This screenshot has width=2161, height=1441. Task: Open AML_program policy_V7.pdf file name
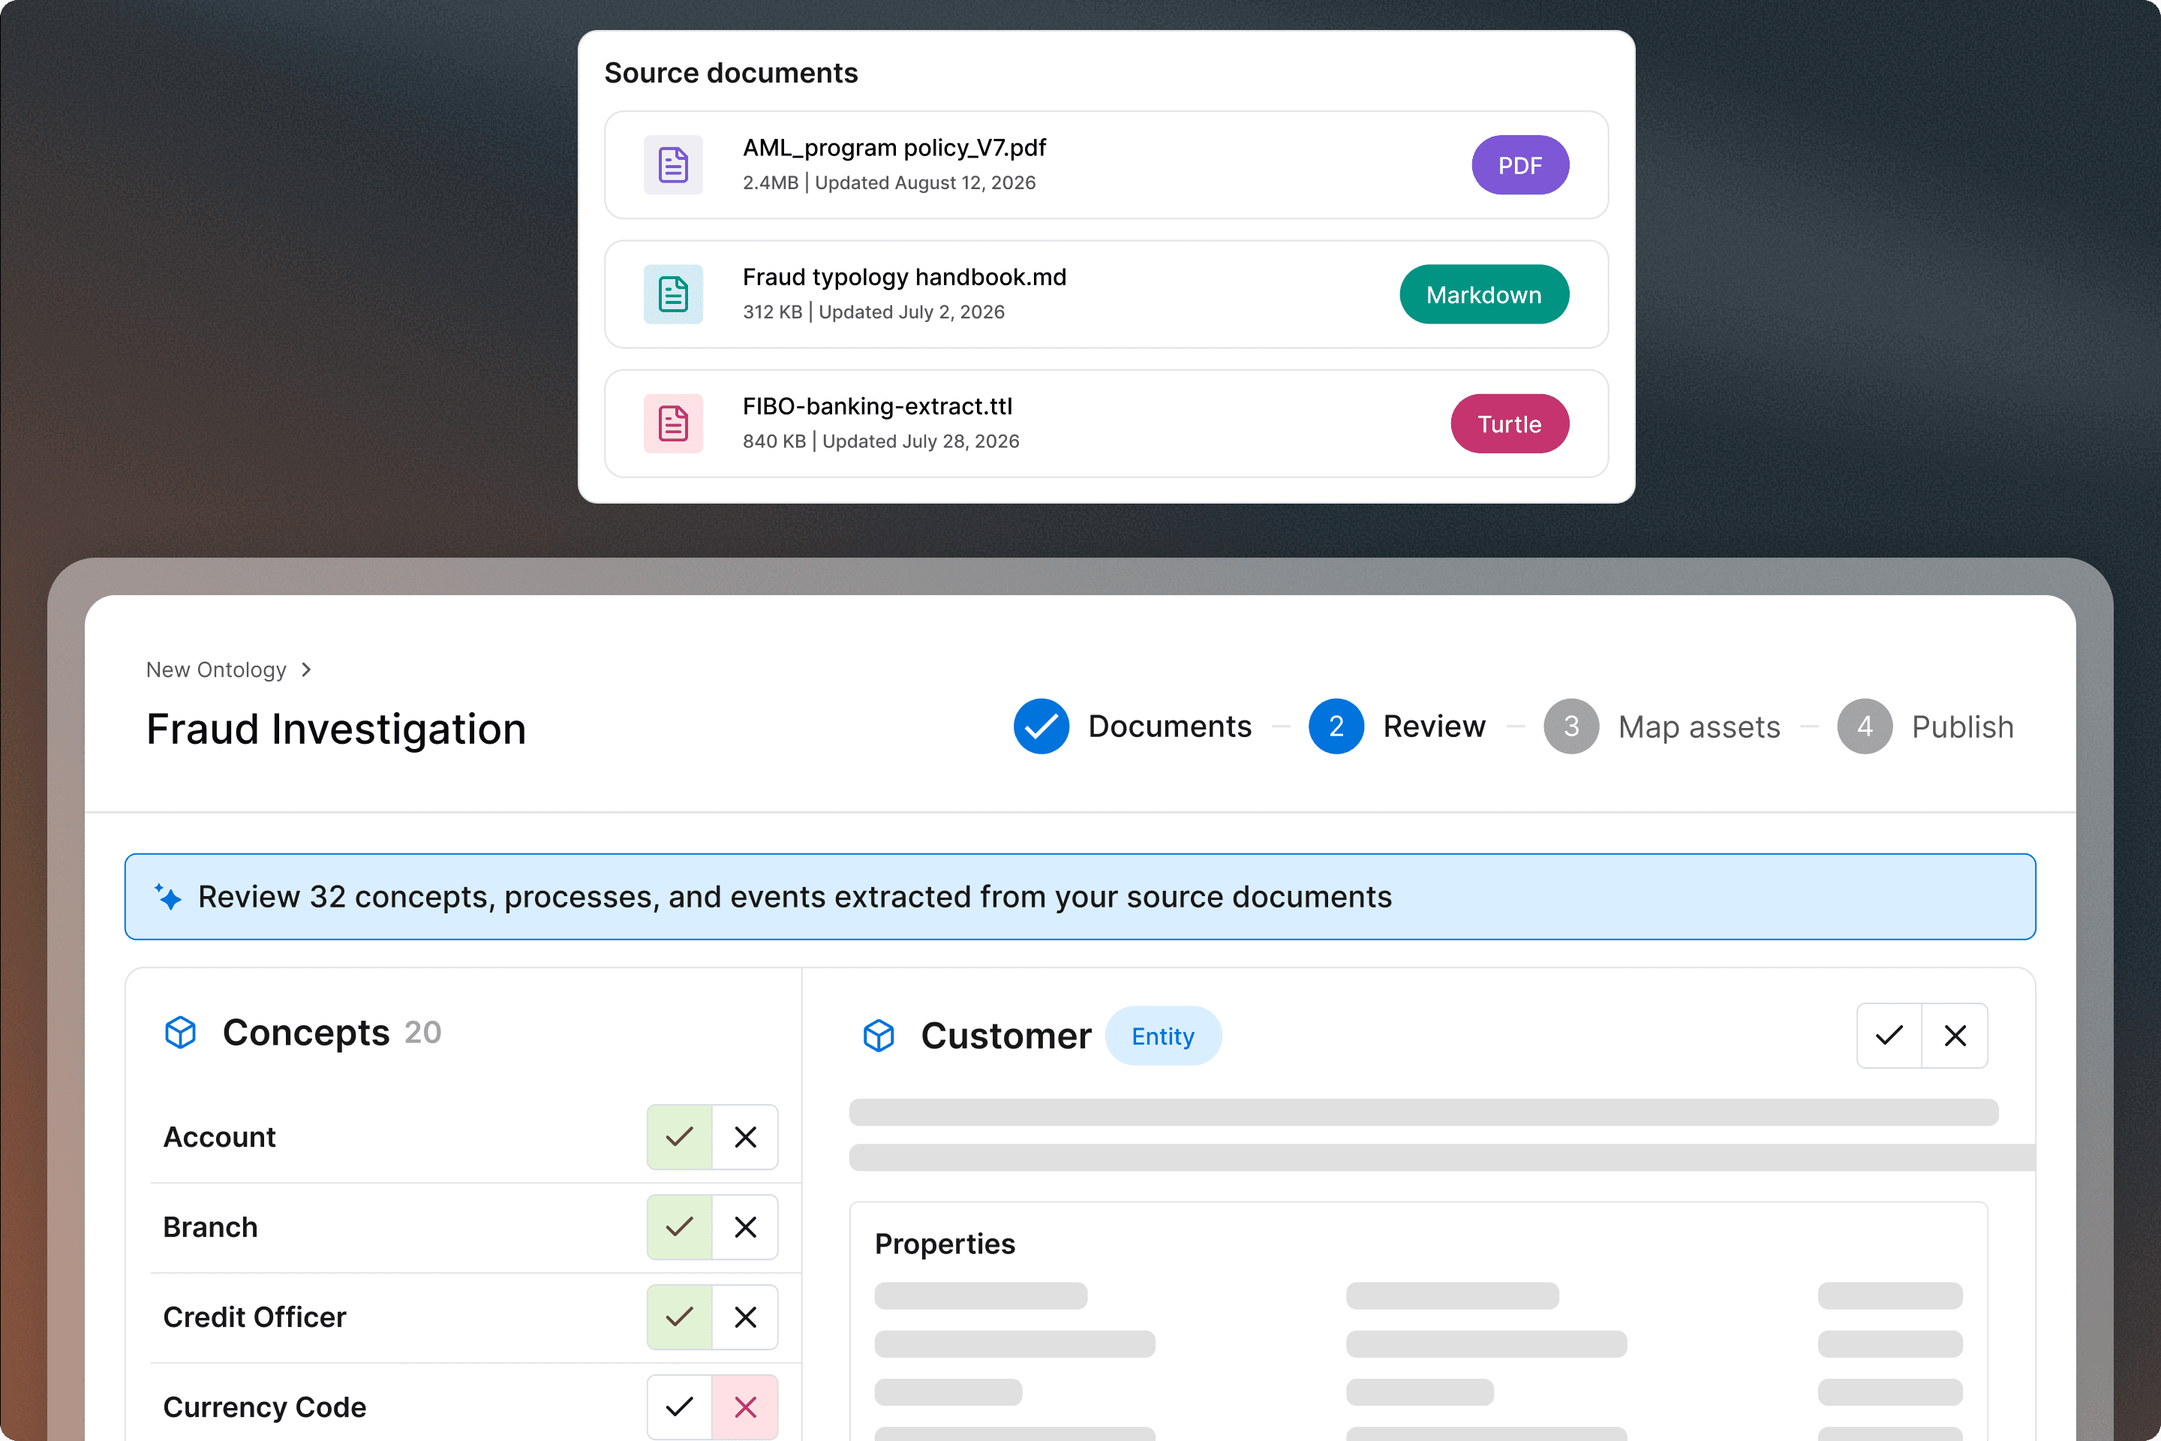coord(894,148)
